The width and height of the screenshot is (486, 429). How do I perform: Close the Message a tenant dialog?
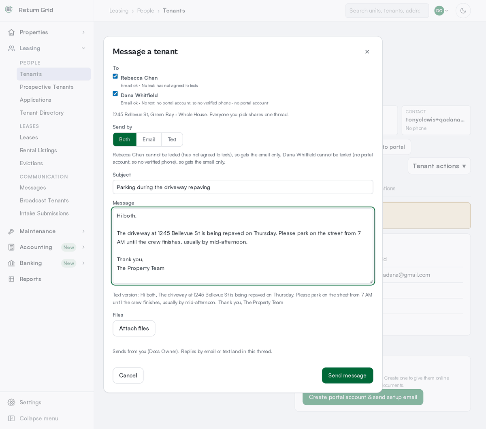[x=367, y=52]
